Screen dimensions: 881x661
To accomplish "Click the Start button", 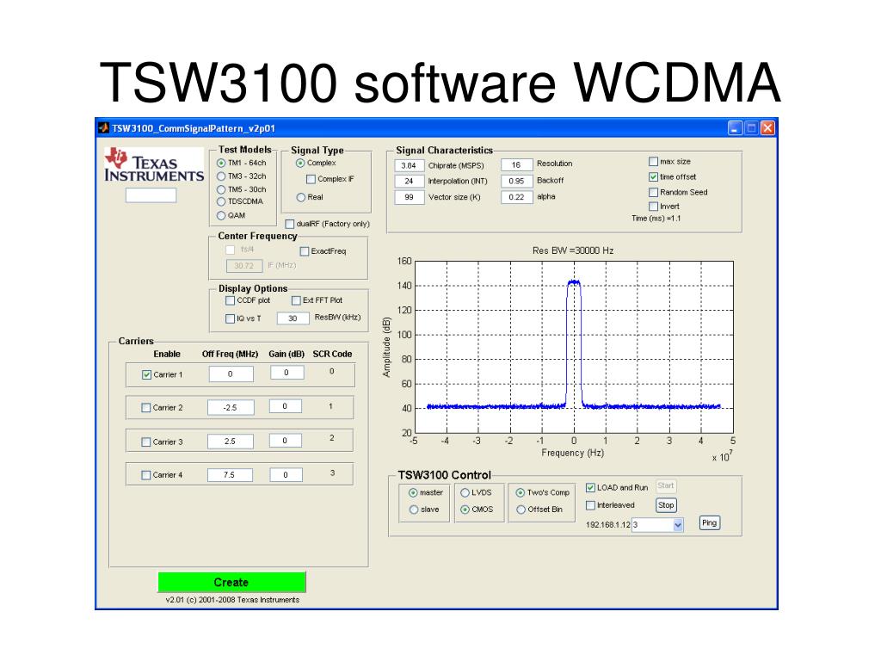I will click(x=666, y=485).
